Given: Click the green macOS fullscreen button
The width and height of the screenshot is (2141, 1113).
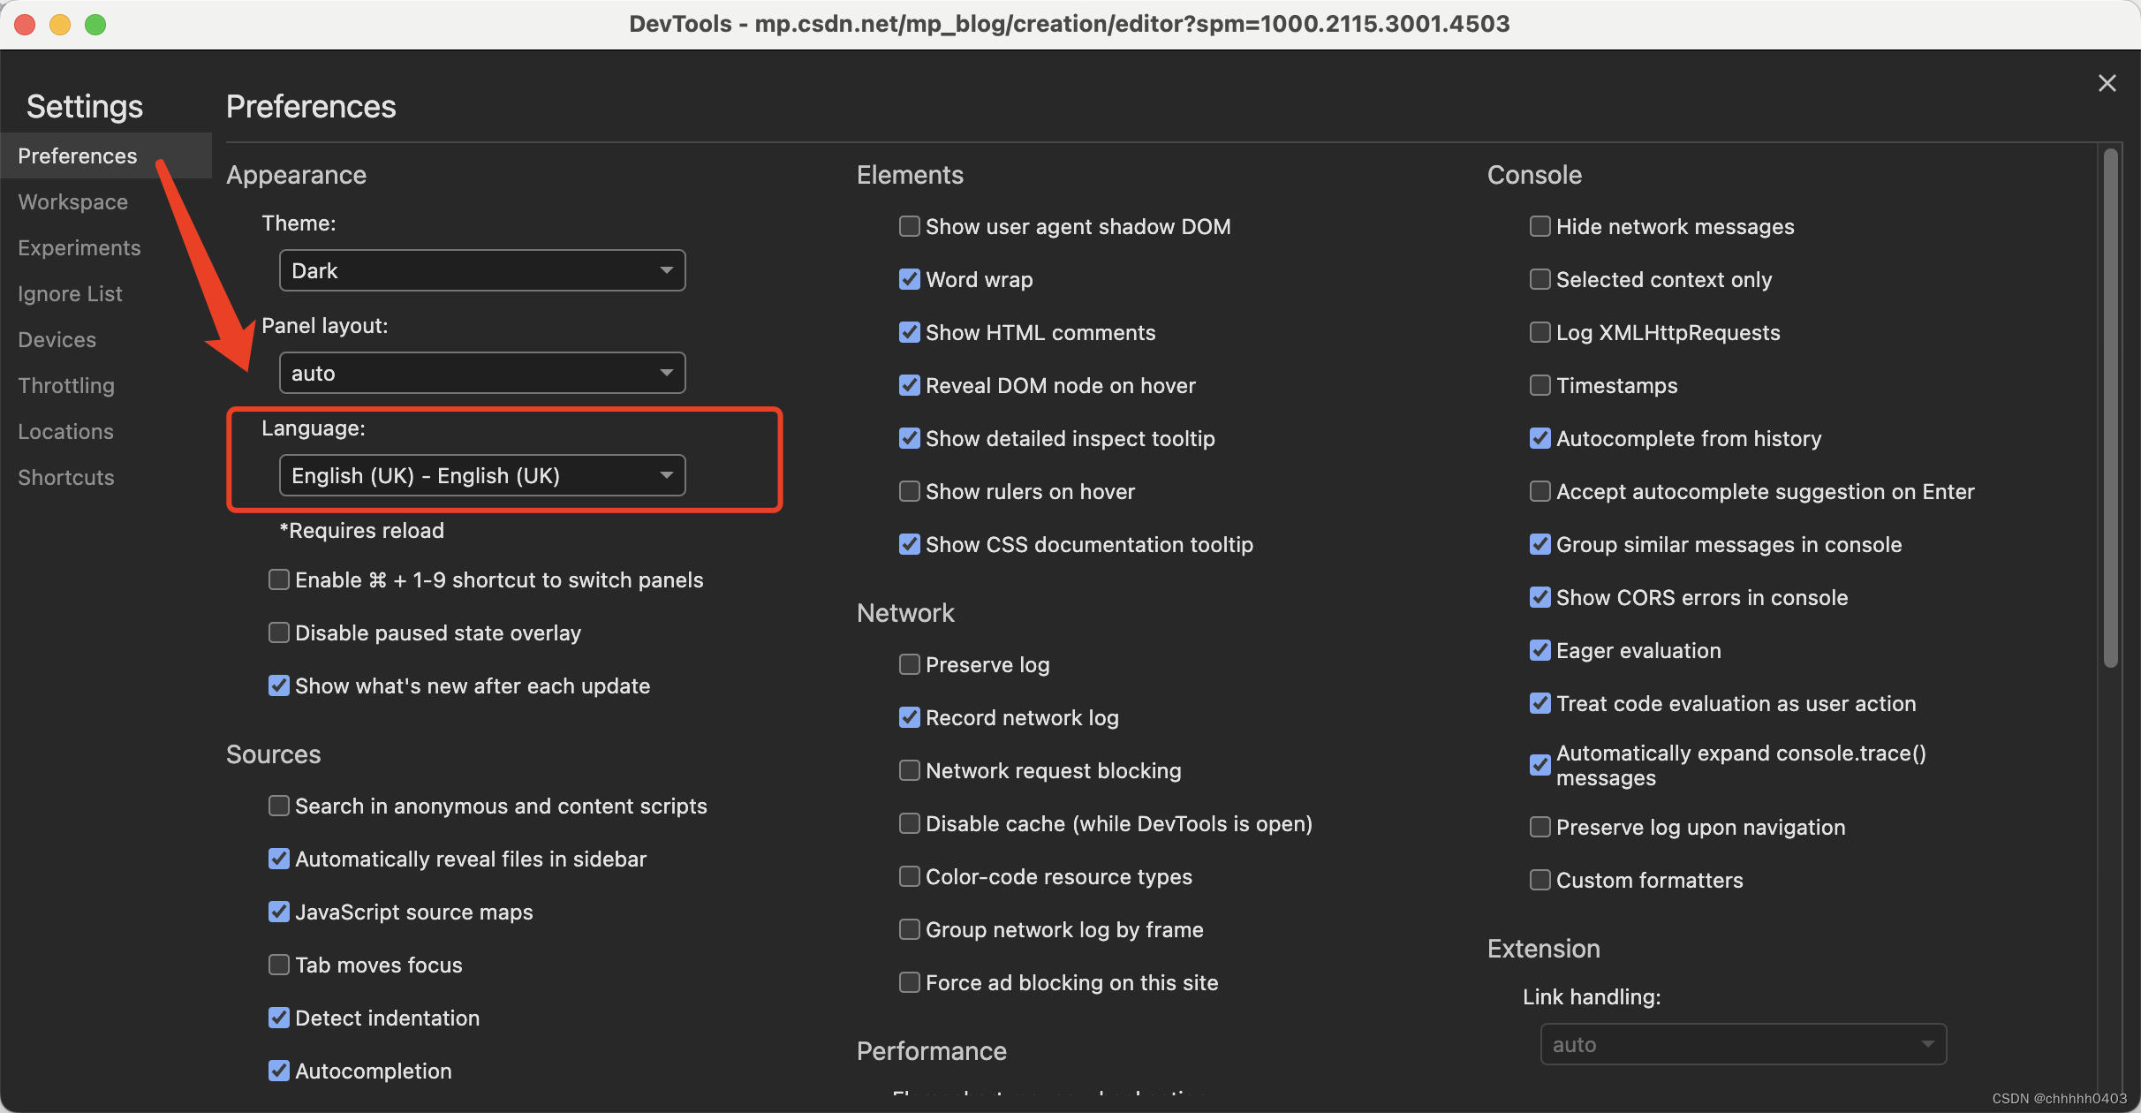Looking at the screenshot, I should pos(95,24).
